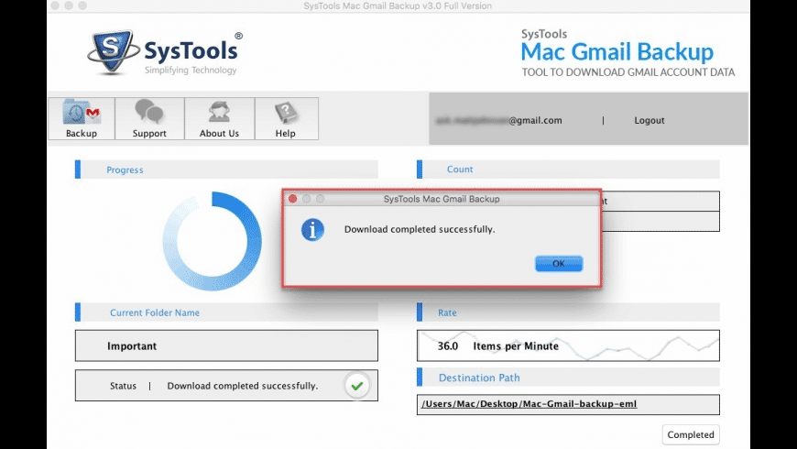Screen dimensions: 797x449
Task: Click the gmail.com account address
Action: coord(498,121)
